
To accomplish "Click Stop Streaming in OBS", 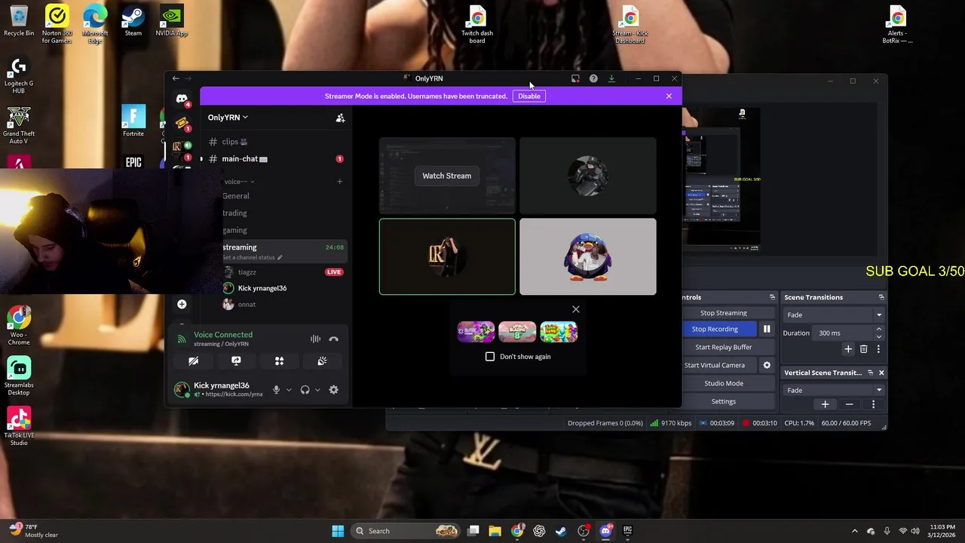I will pyautogui.click(x=724, y=313).
